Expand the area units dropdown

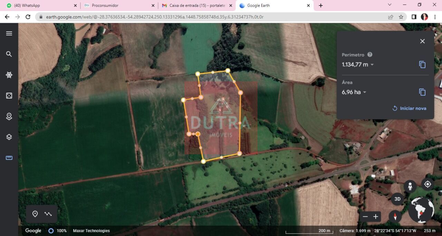tap(365, 92)
